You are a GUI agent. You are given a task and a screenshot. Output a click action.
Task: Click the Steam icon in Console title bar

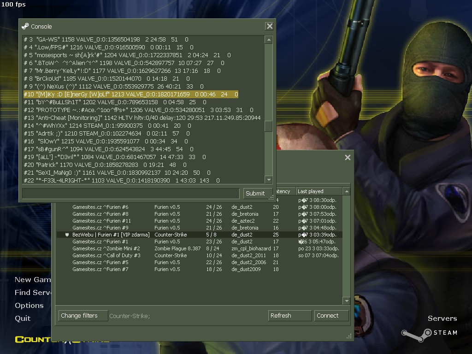[25, 26]
